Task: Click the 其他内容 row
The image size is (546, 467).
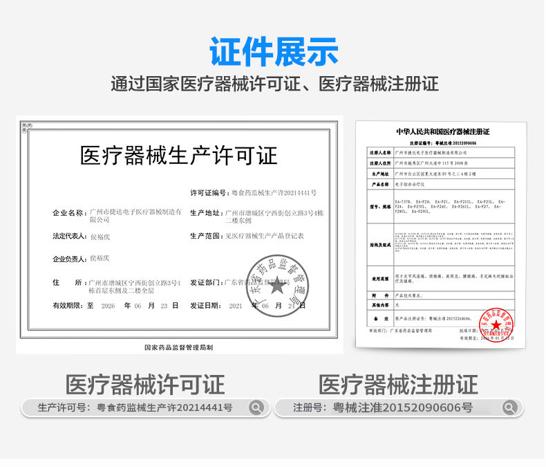Action: point(441,305)
